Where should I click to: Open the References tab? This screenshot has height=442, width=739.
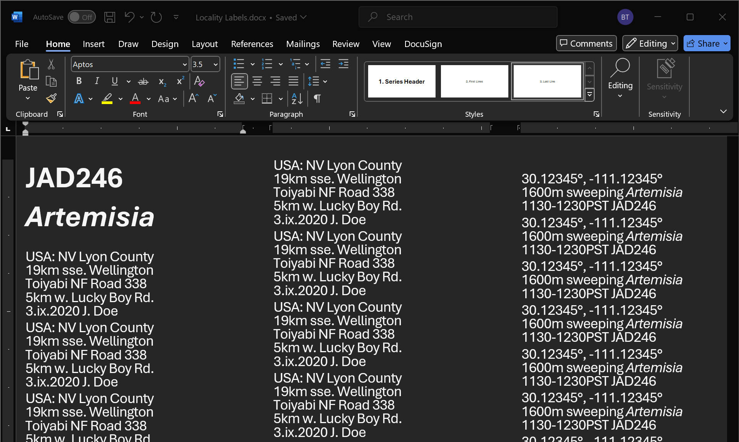252,44
